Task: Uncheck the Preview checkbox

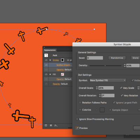Action: (77, 128)
